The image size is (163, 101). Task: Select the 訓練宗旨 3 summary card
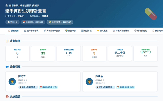94,54
